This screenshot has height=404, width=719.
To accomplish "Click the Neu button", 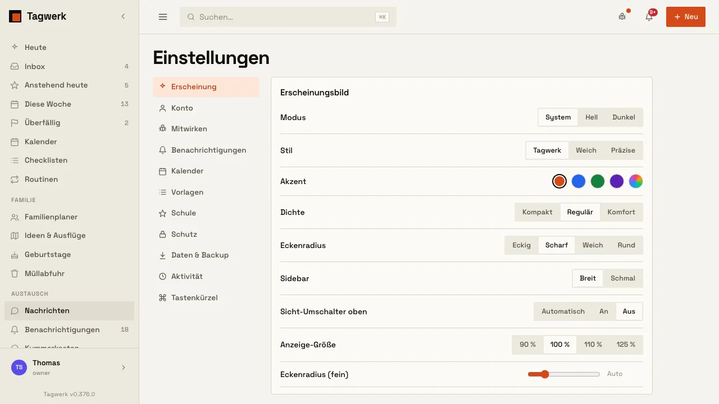I will 686,17.
